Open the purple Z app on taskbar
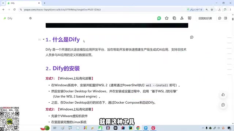The height and width of the screenshot is (131, 234). coord(108,128)
